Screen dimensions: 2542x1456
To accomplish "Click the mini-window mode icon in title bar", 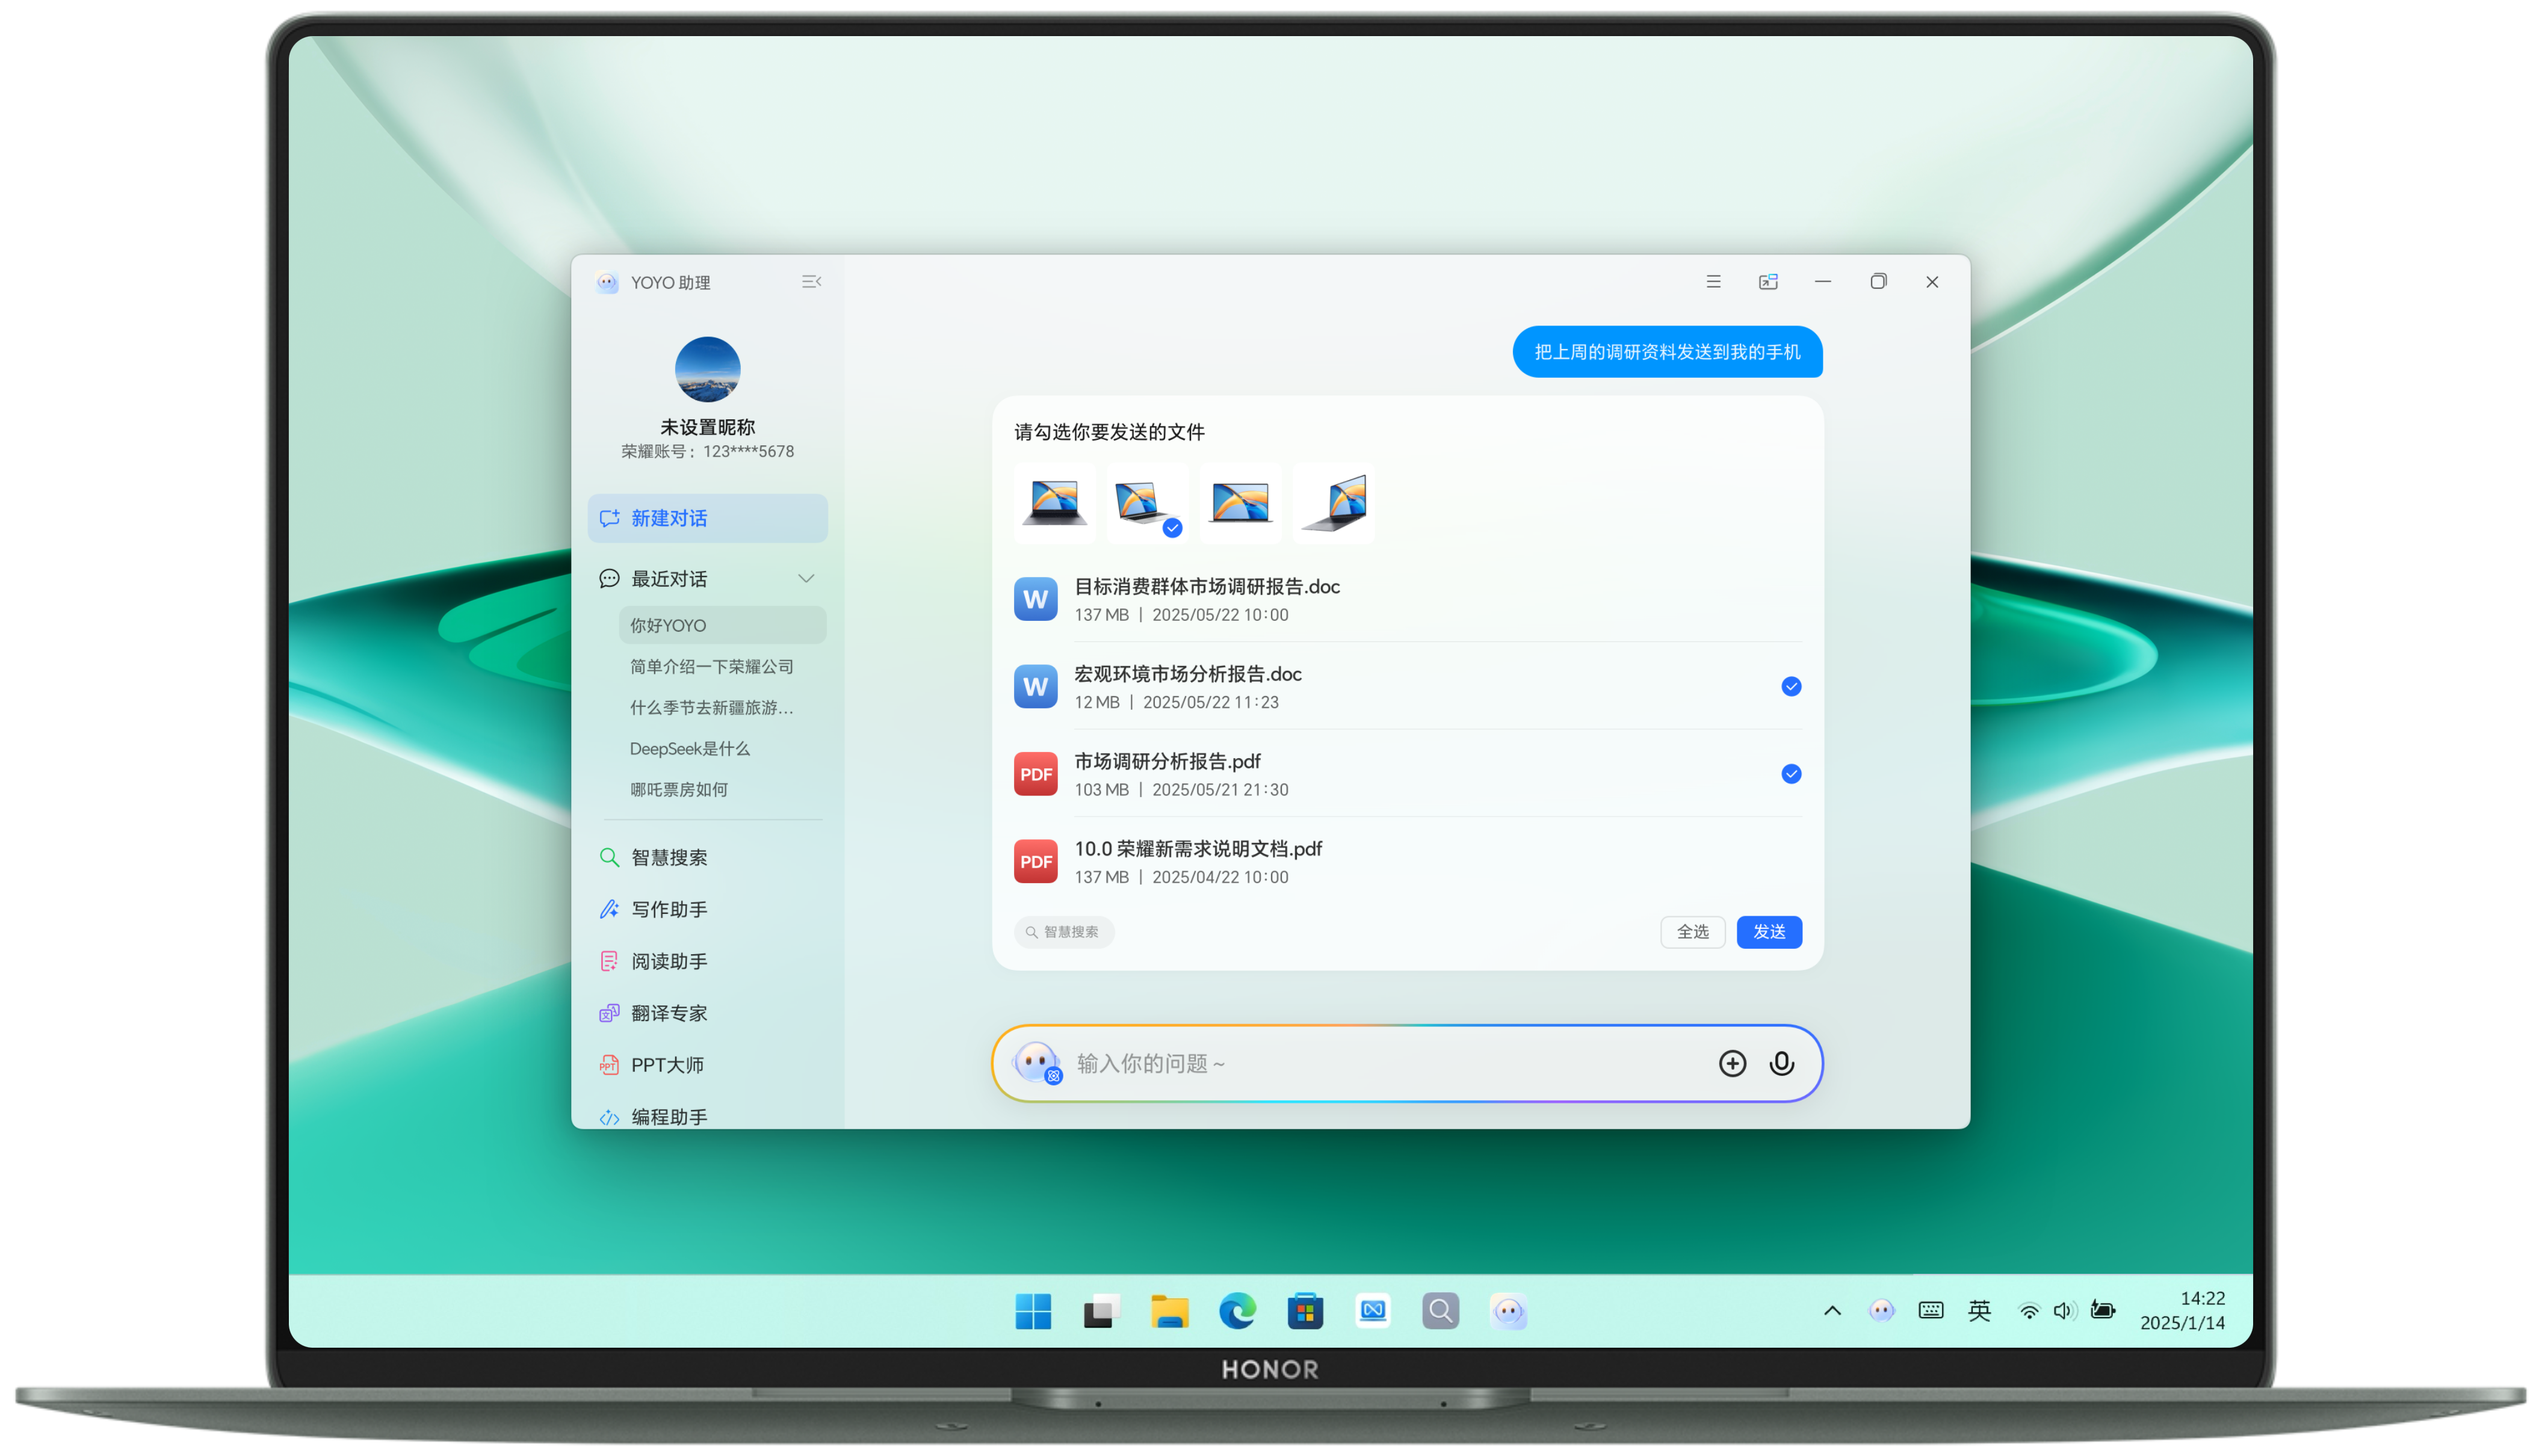I will pos(1768,282).
